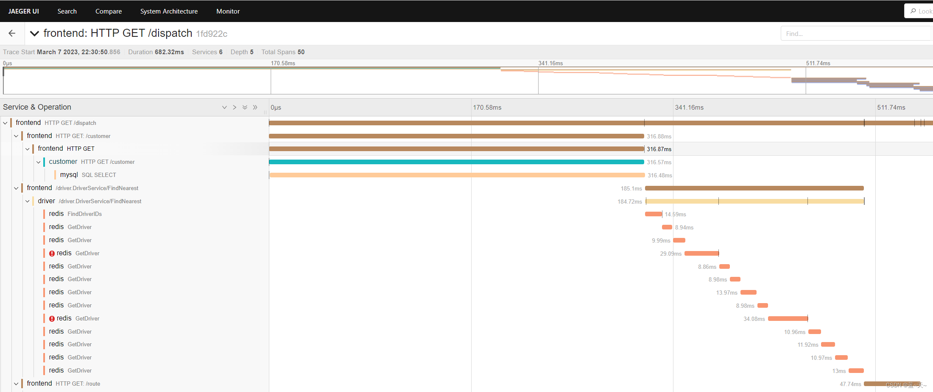Click the trace minimap overview graph
The image size is (933, 392).
click(x=468, y=80)
